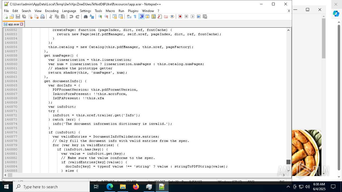Screen dimensions: 342x192
Task: Show the Function List panel
Action: point(160,17)
